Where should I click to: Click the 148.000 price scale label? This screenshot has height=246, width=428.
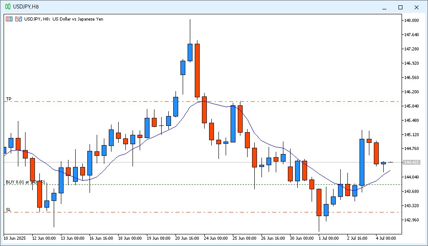point(411,21)
